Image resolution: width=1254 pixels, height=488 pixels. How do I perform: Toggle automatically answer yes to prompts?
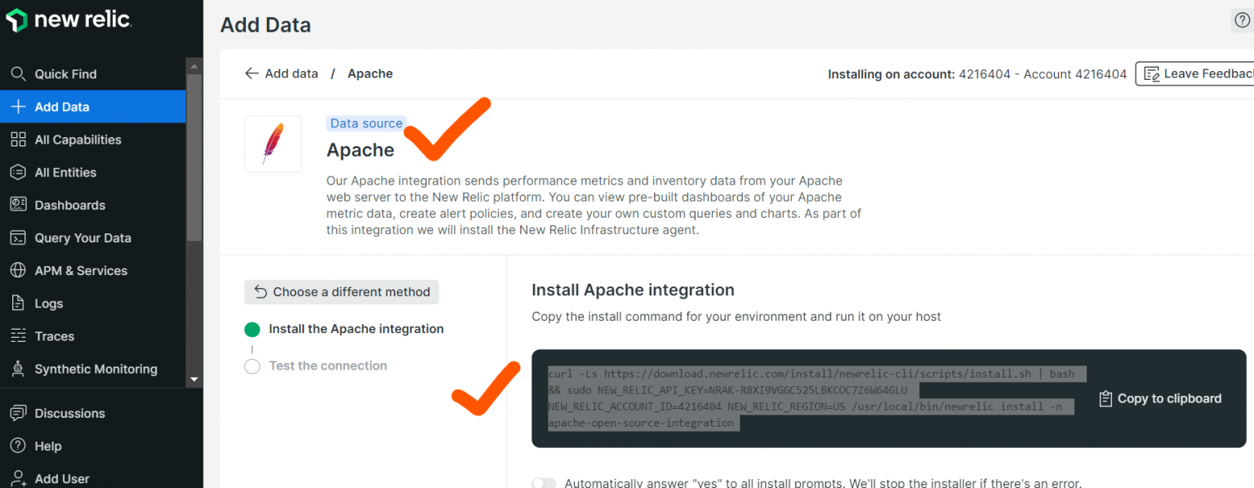tap(544, 483)
